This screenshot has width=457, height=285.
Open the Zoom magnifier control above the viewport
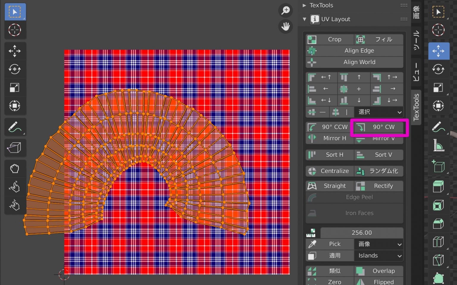(285, 10)
